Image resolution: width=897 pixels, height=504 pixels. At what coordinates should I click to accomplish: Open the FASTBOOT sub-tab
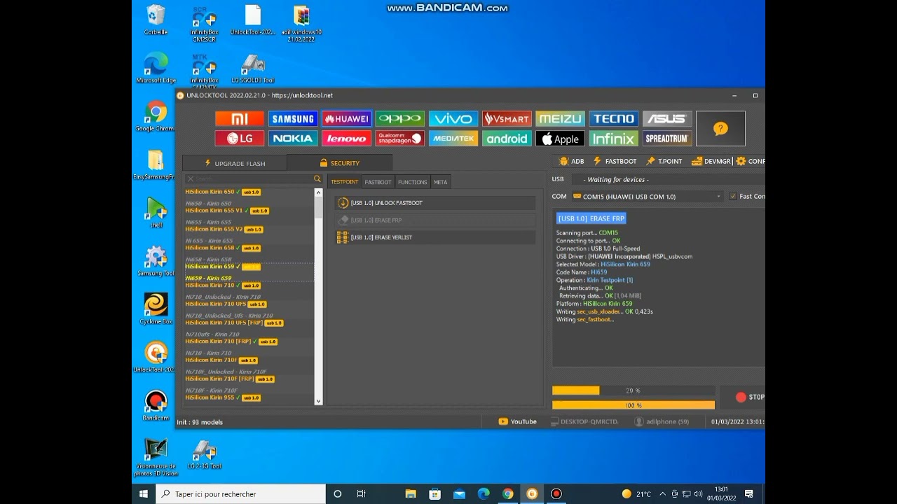(378, 182)
